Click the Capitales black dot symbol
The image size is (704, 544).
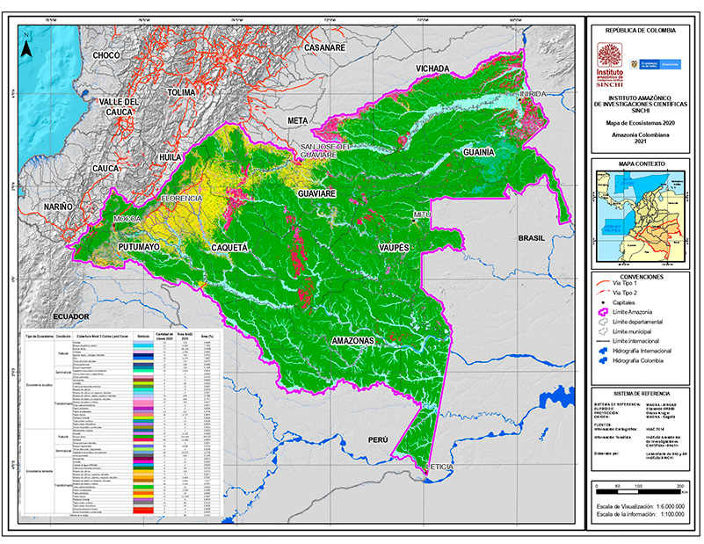point(603,303)
